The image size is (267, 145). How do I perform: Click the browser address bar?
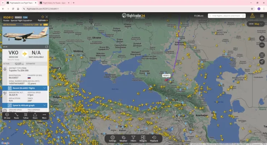(x=136, y=9)
